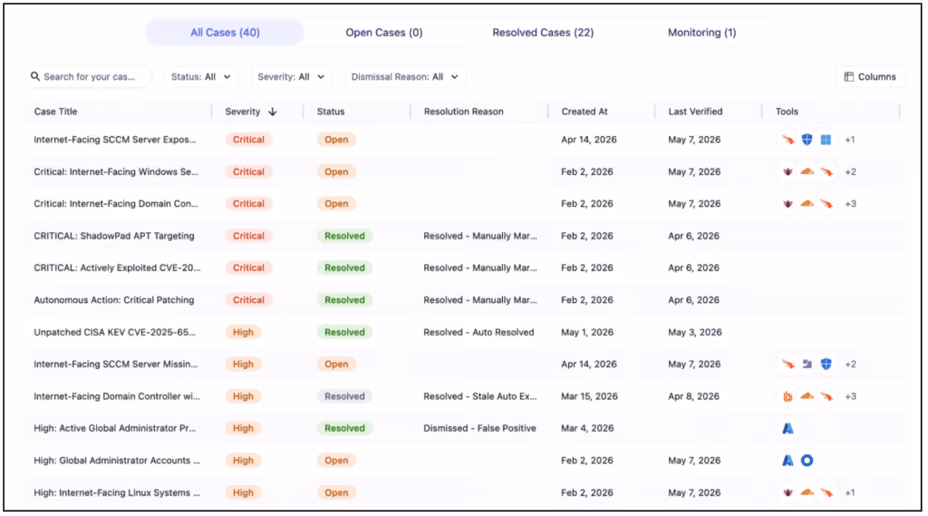Click the Apr 8, 2026 last verified date
Viewport: 928px width, 516px height.
693,396
